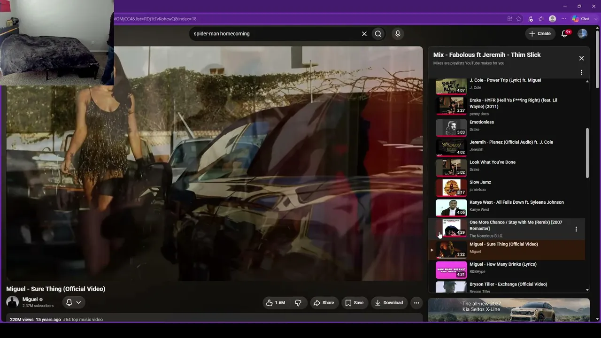The image size is (601, 338).
Task: Click the playlist scrollbar thumb
Action: pos(587,152)
